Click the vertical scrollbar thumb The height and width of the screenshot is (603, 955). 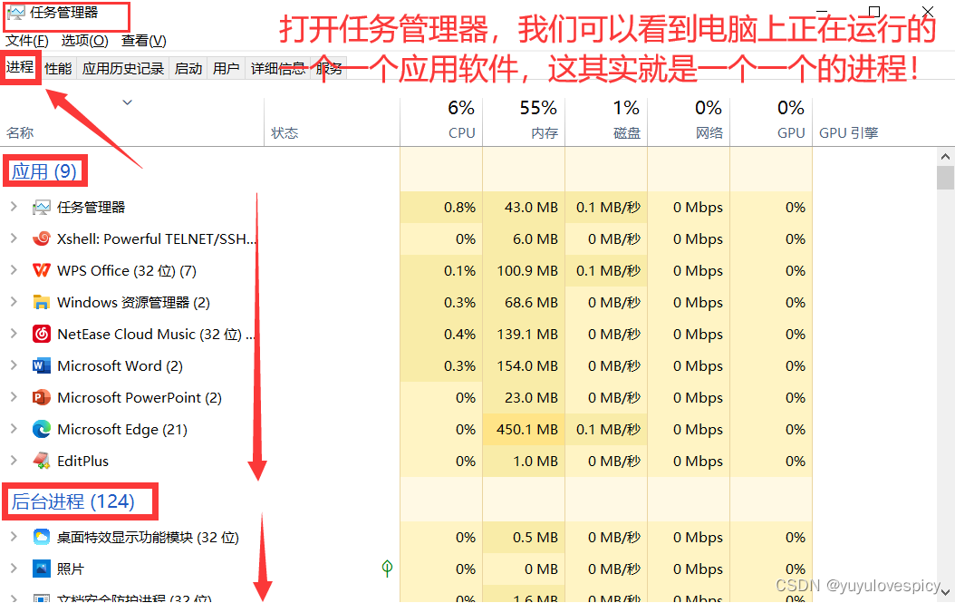coord(945,178)
